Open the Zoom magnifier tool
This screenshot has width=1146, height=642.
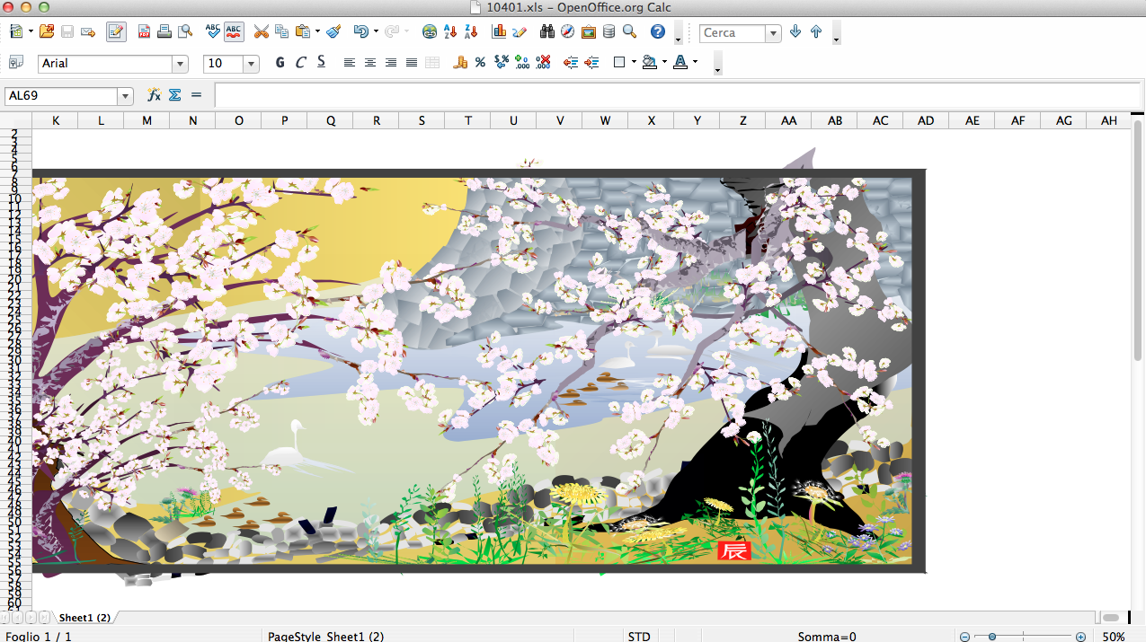point(629,32)
